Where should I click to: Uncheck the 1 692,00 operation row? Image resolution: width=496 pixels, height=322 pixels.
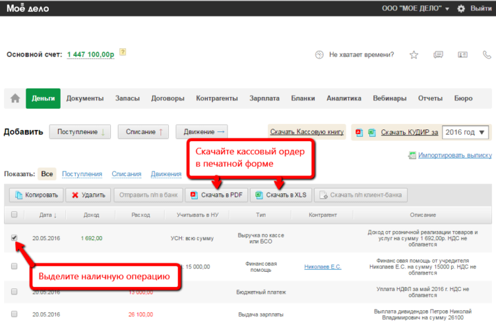click(14, 237)
